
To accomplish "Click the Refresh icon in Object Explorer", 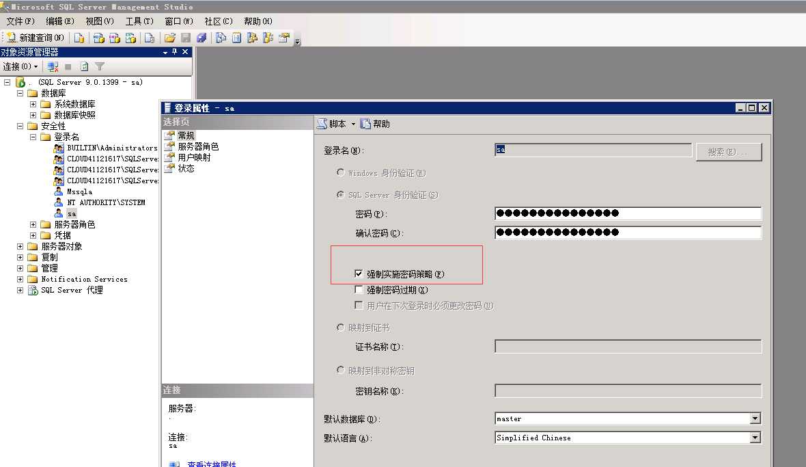I will click(x=84, y=66).
